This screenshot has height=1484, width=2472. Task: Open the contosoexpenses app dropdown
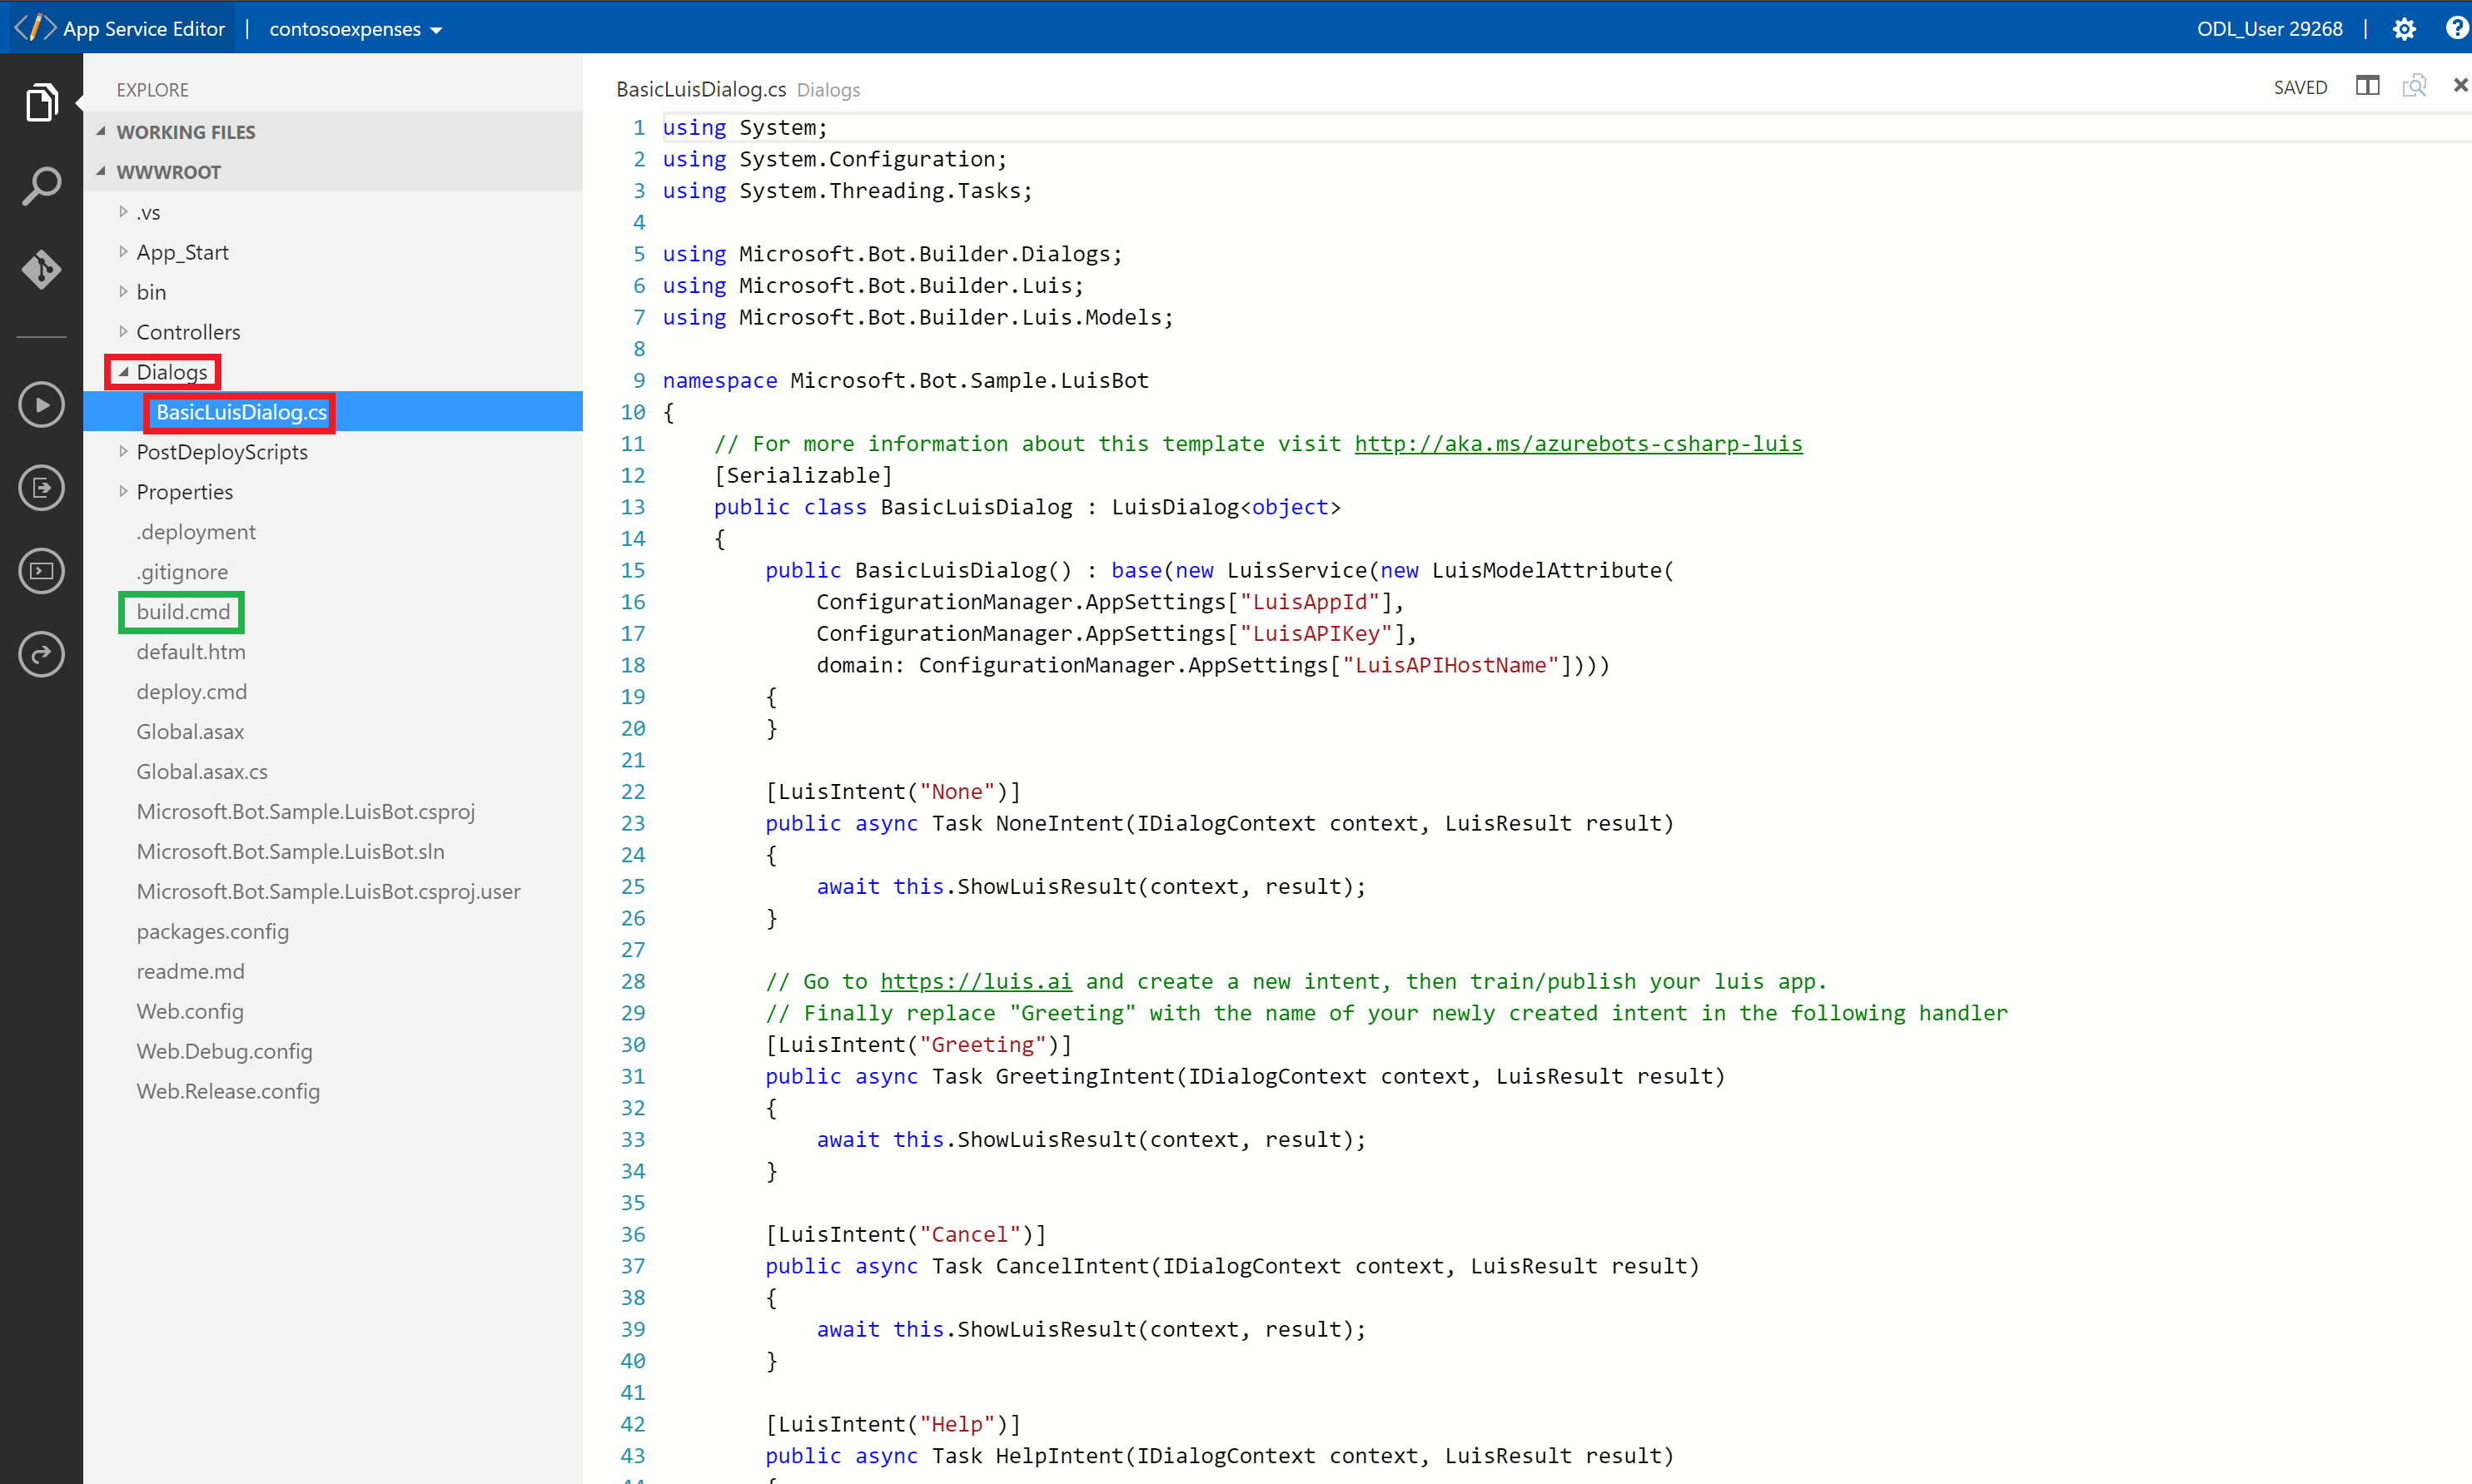[356, 29]
